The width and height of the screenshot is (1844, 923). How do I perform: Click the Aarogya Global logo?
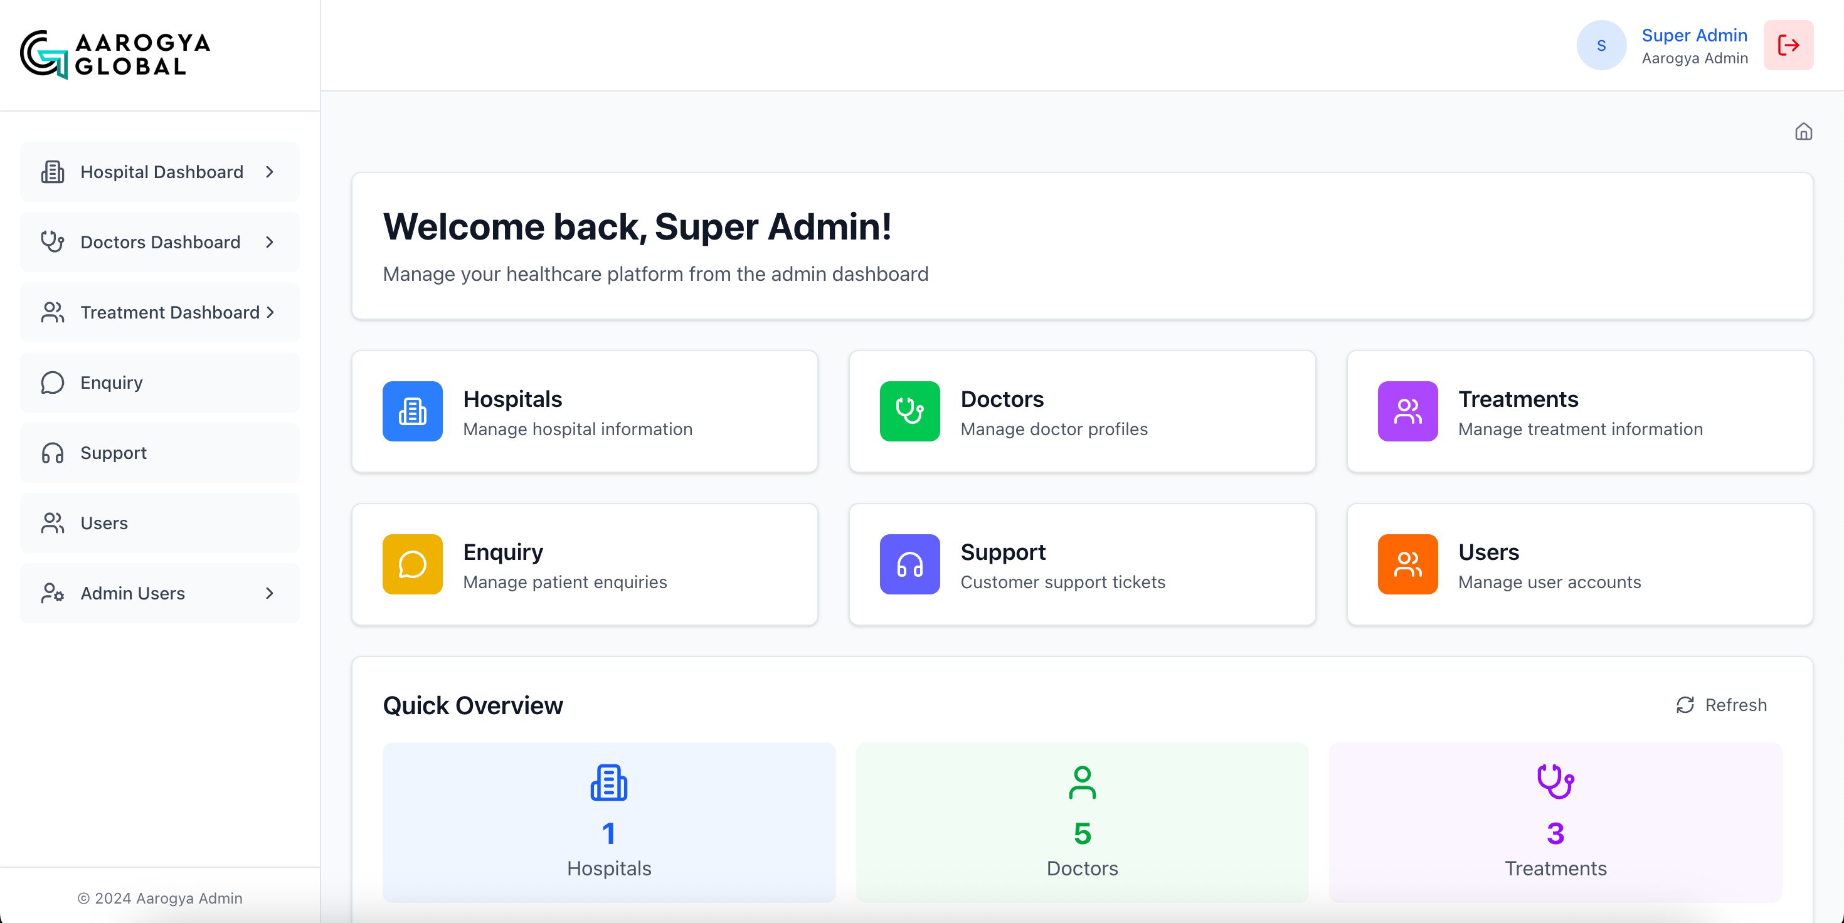point(115,55)
